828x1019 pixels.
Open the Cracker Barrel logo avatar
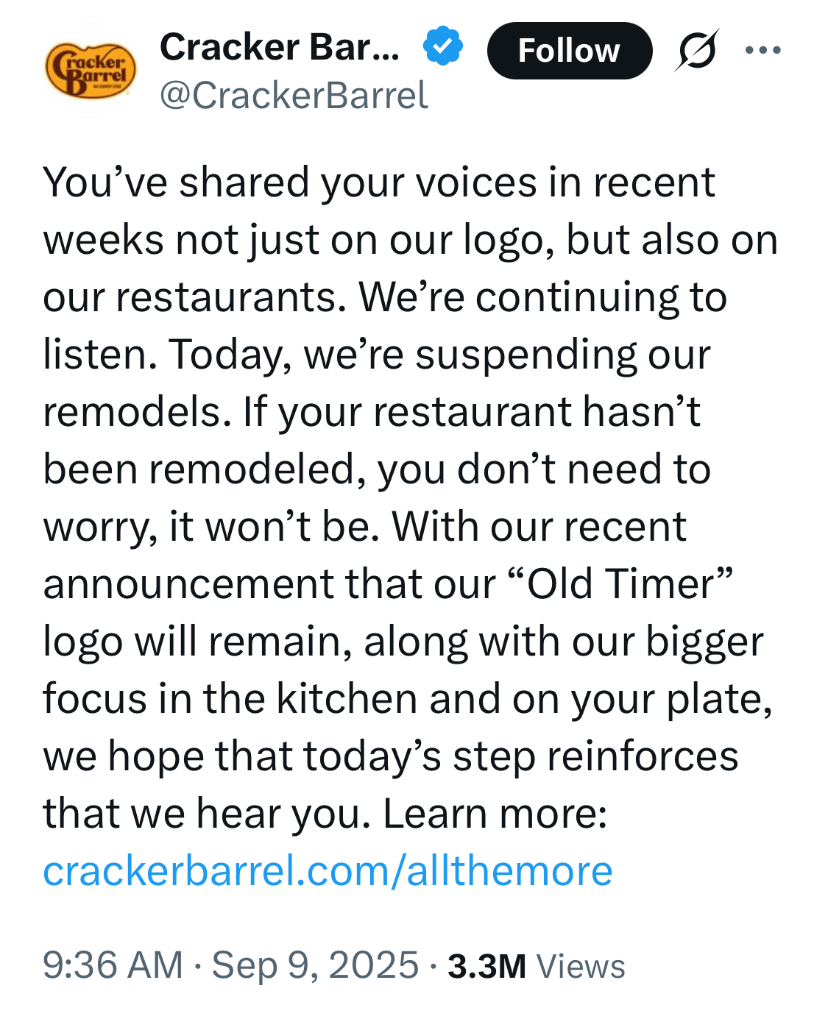[91, 71]
